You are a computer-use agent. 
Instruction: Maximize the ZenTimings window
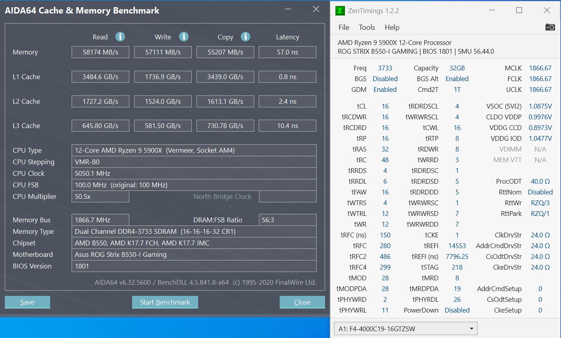[519, 10]
